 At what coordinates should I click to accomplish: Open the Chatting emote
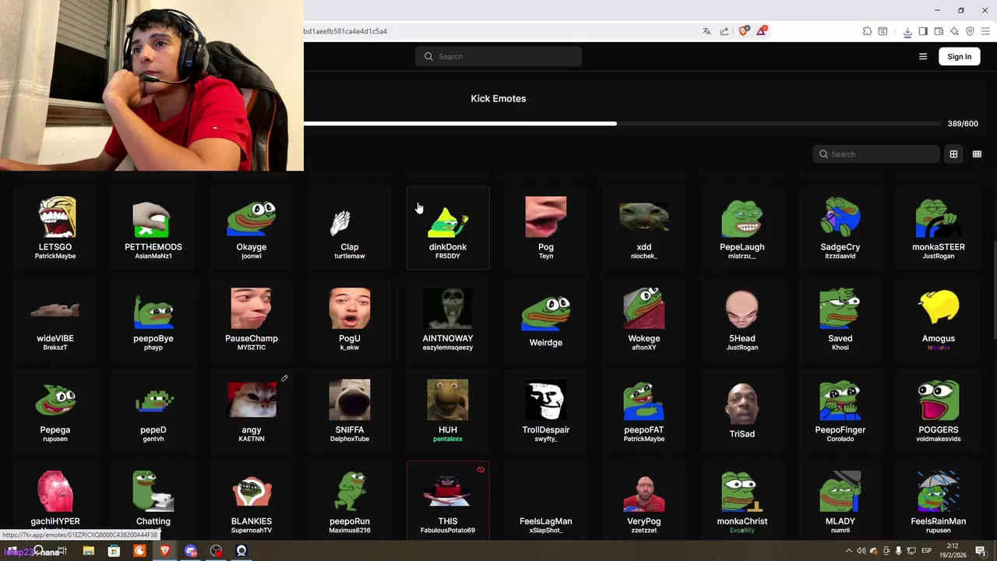(x=153, y=499)
